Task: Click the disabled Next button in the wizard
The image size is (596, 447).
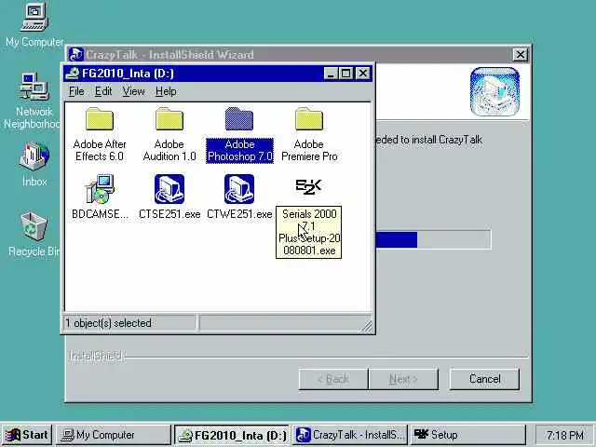Action: pyautogui.click(x=403, y=379)
